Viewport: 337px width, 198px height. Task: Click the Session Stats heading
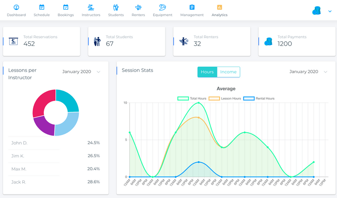point(137,70)
